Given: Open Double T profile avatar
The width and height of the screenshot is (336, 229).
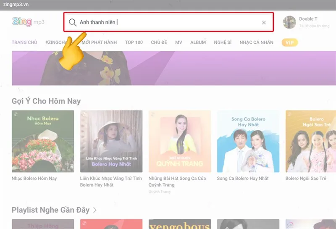Looking at the screenshot, I should (289, 22).
